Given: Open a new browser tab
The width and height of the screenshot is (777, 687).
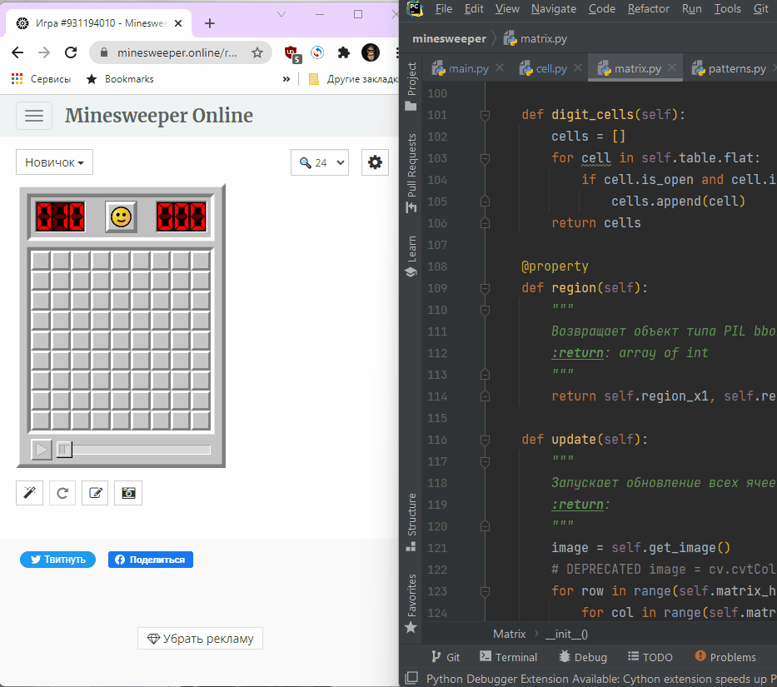Looking at the screenshot, I should 210,23.
